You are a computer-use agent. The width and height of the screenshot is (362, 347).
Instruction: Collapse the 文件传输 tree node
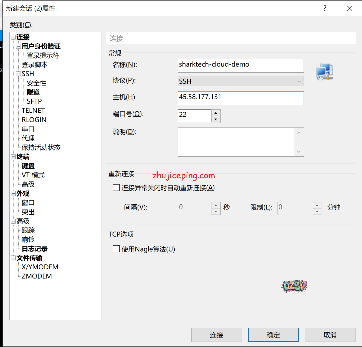click(13, 258)
